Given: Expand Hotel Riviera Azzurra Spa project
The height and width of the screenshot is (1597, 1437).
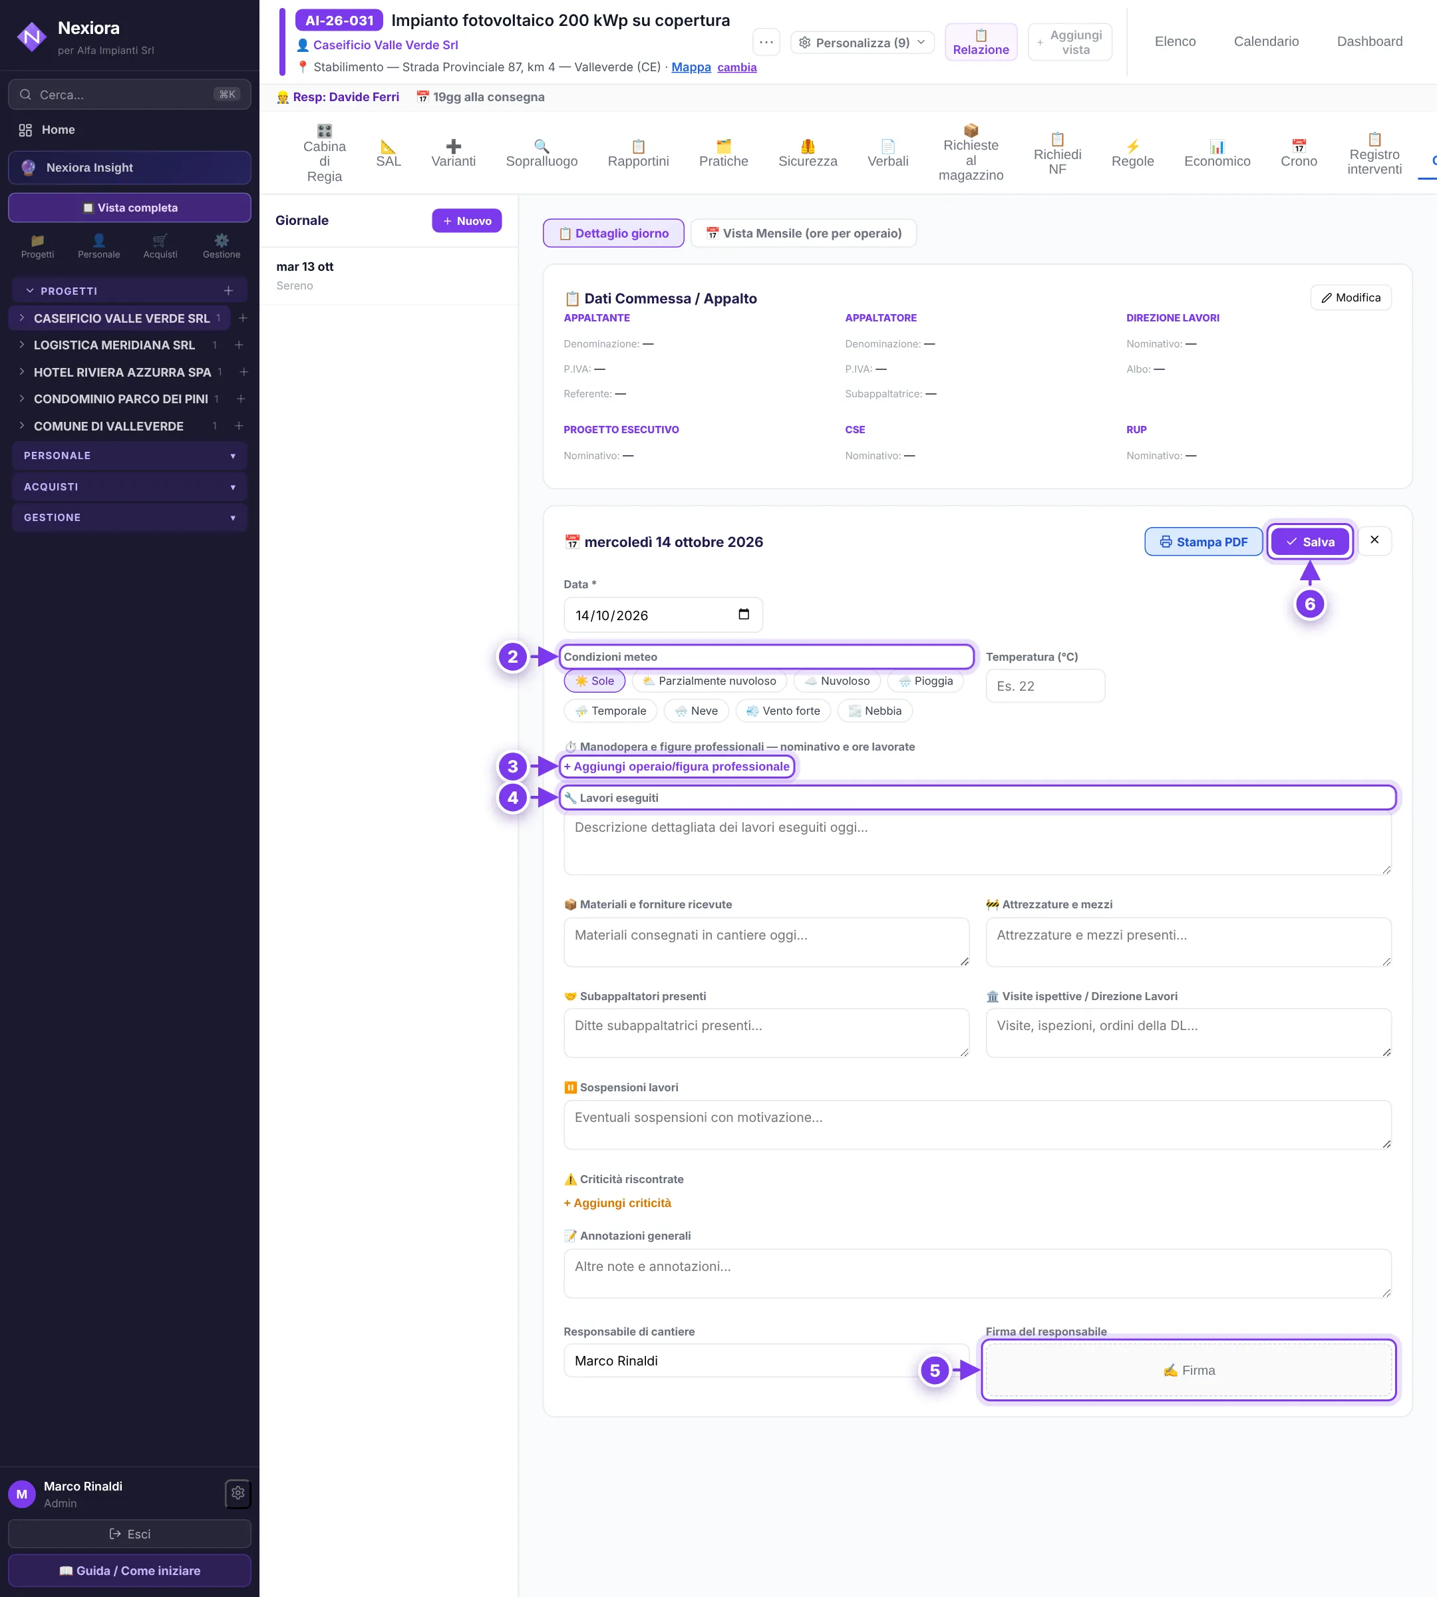Looking at the screenshot, I should click(21, 372).
